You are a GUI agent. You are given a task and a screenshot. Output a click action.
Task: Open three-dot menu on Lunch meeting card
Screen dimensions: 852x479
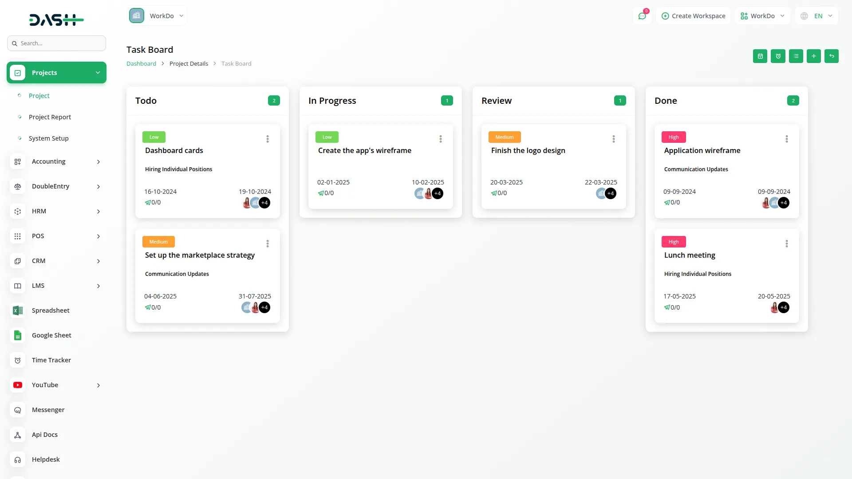(x=787, y=244)
